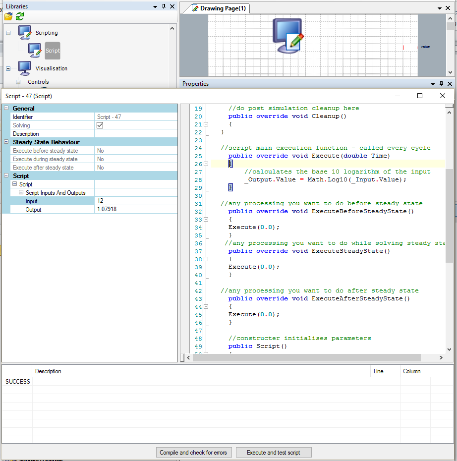Select the script component on the drawing page
The height and width of the screenshot is (461, 457).
click(288, 36)
